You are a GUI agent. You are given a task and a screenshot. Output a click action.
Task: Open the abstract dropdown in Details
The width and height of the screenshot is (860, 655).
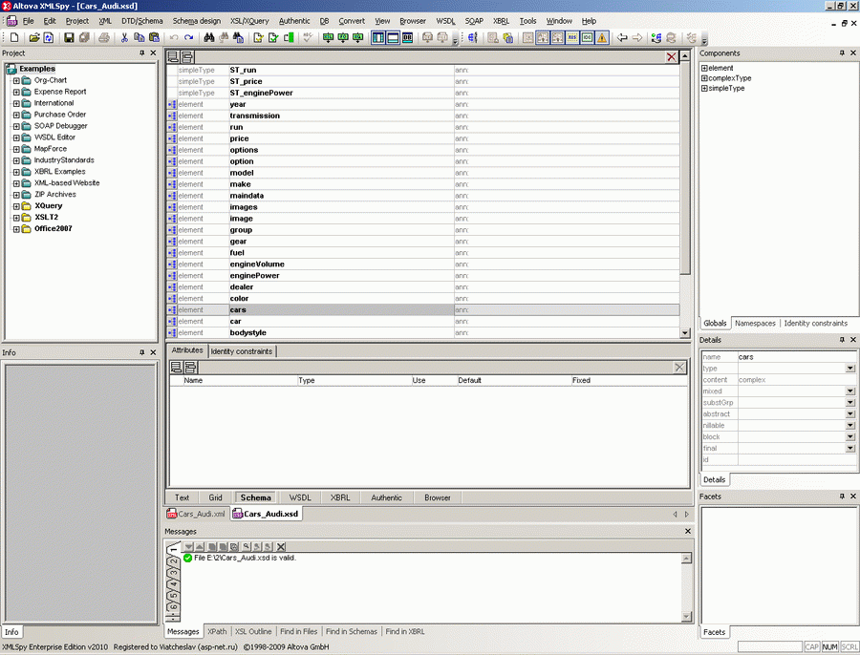click(850, 413)
